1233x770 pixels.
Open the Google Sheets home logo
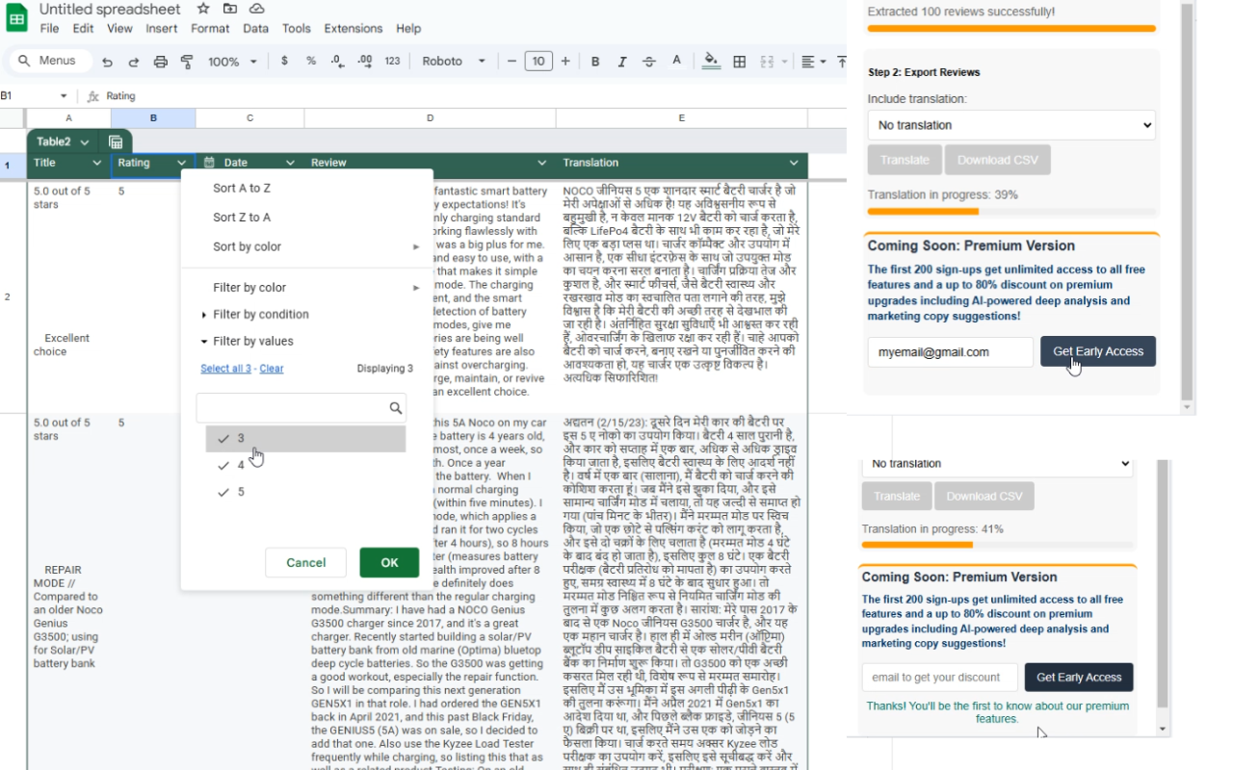17,17
